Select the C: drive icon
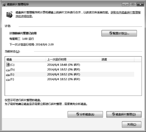Image resolution: width=146 pixels, height=132 pixels. point(8,65)
